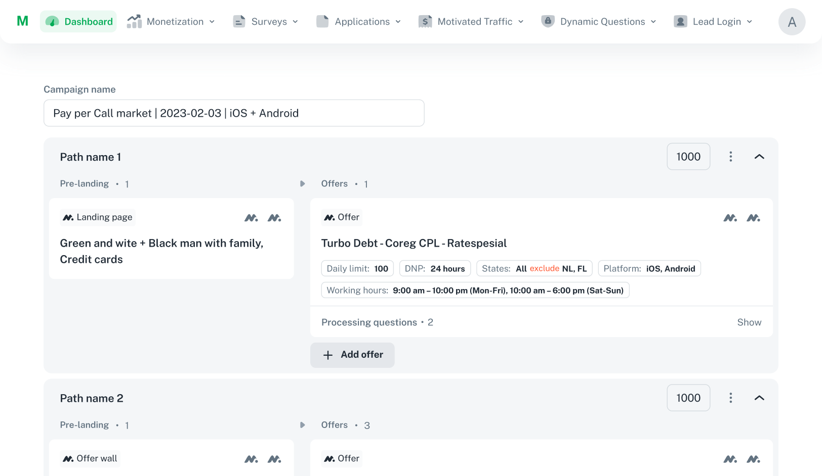Click the Motivated Traffic dollar icon

coord(425,21)
